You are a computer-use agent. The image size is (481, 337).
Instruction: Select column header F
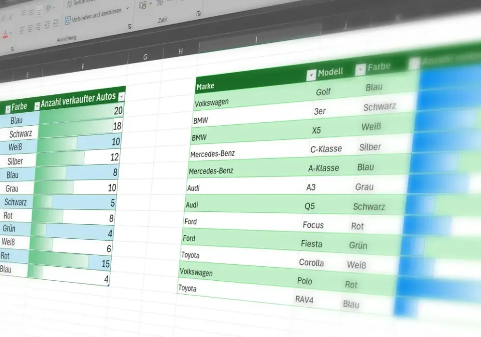[x=83, y=66]
